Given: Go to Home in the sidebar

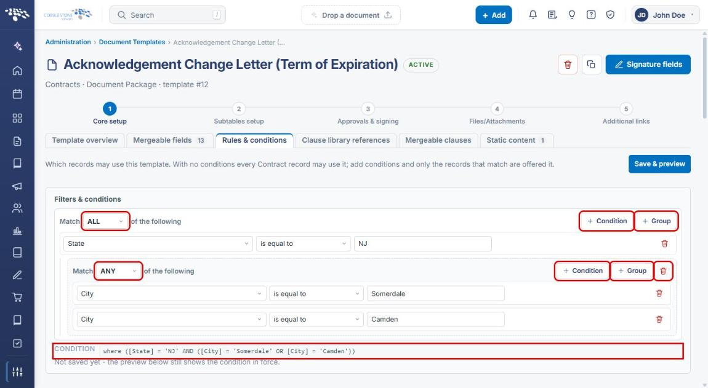Looking at the screenshot, I should 17,70.
